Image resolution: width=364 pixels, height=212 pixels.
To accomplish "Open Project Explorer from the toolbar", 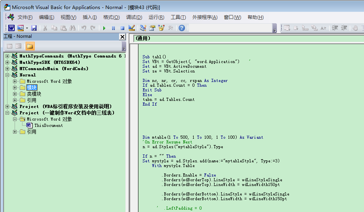I will [x=143, y=28].
